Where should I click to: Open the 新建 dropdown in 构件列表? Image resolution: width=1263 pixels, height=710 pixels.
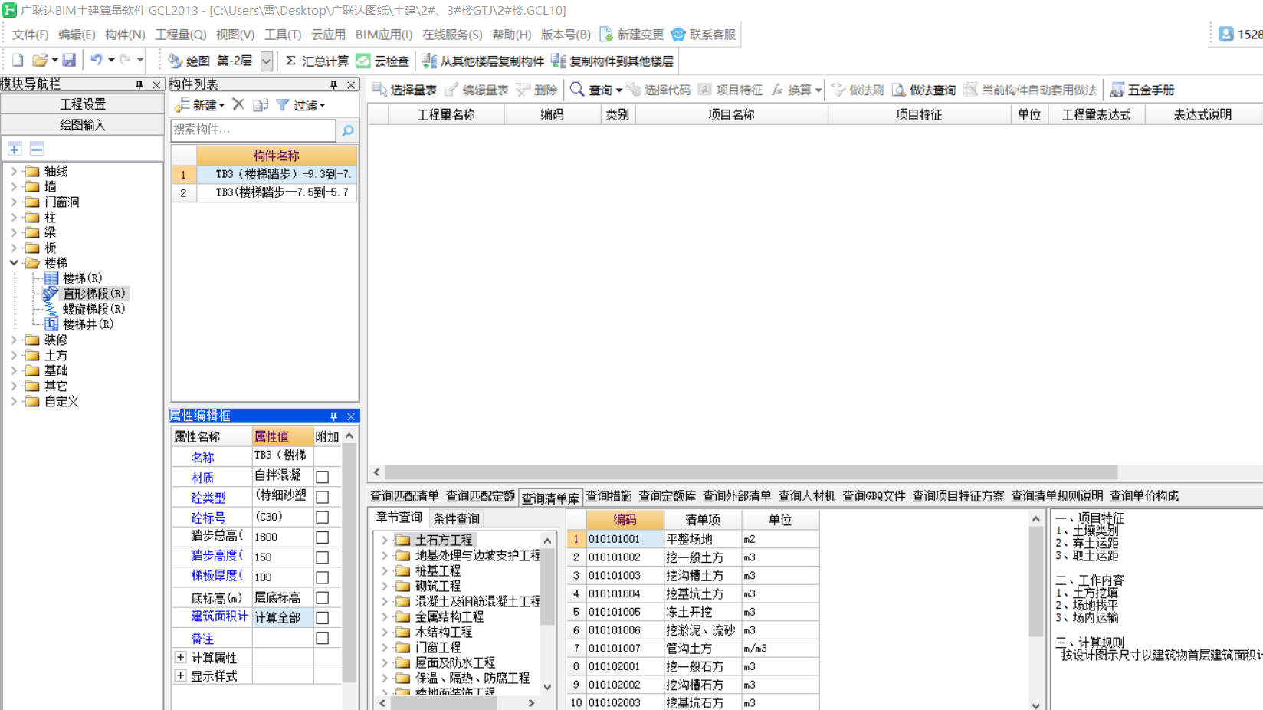pyautogui.click(x=199, y=105)
